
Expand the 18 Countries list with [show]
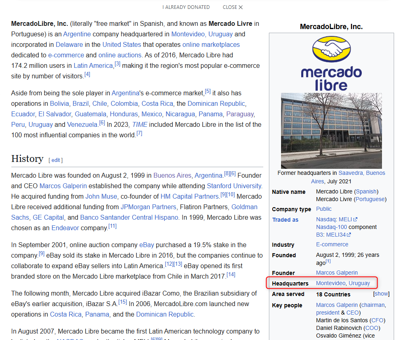coord(381,294)
